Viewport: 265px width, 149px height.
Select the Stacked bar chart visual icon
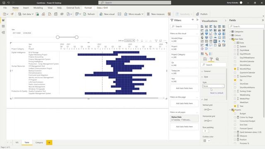coord(202,26)
